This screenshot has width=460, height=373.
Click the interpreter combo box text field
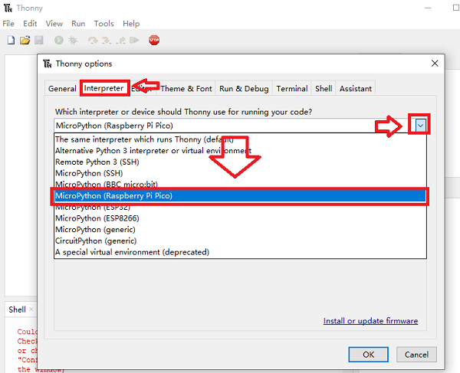pyautogui.click(x=235, y=126)
